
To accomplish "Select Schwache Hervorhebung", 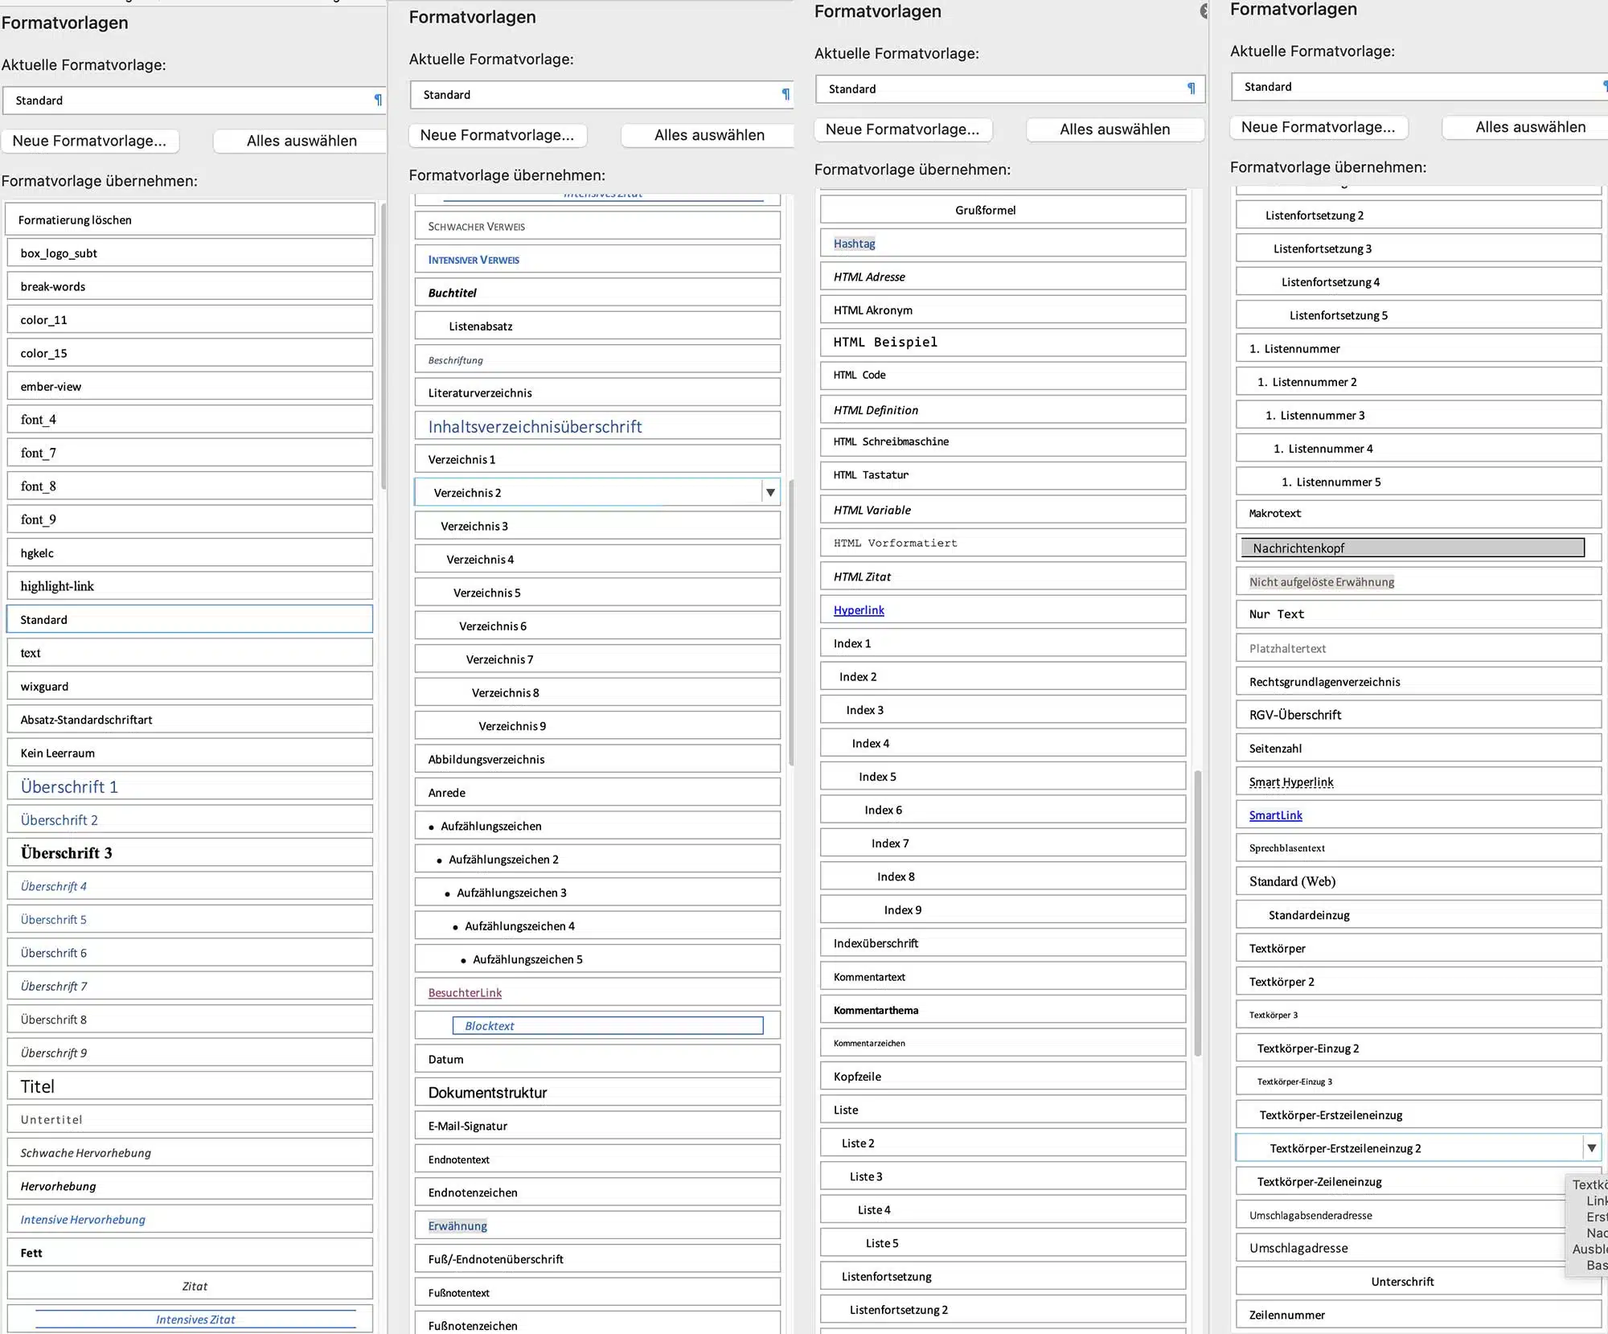I will tap(190, 1152).
